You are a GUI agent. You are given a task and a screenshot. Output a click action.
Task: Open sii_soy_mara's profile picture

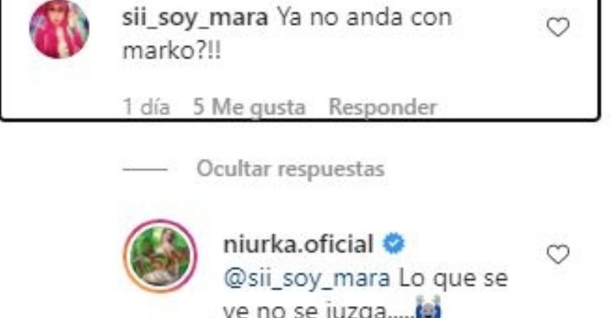(59, 29)
